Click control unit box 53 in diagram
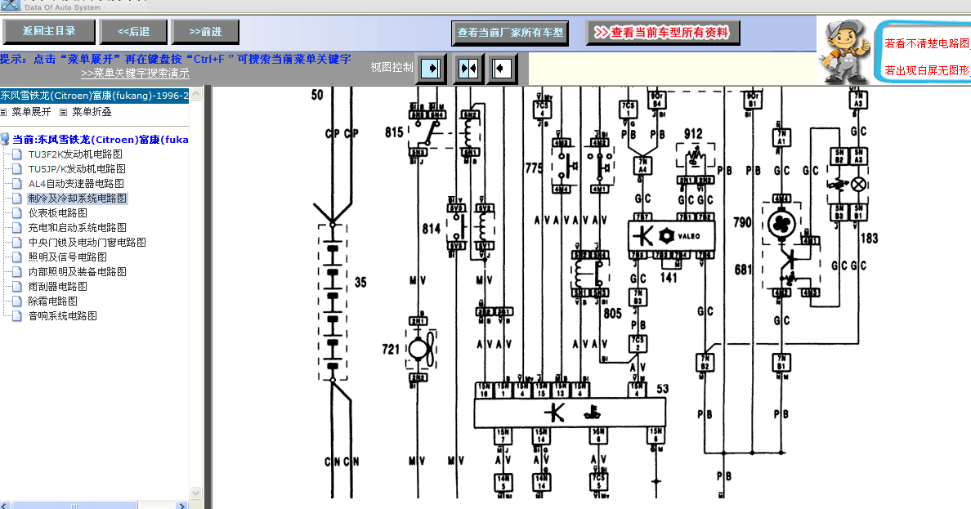Screen dimensions: 971x509 [570, 413]
